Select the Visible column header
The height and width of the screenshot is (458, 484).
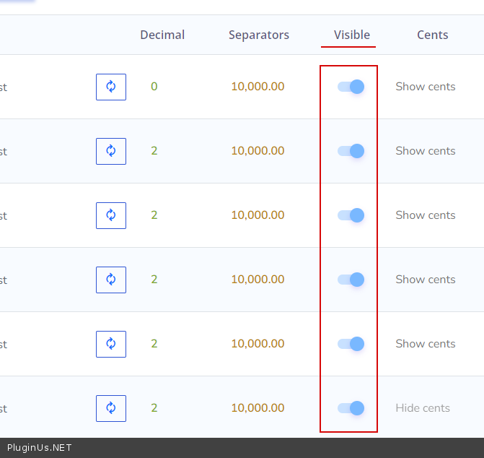352,35
